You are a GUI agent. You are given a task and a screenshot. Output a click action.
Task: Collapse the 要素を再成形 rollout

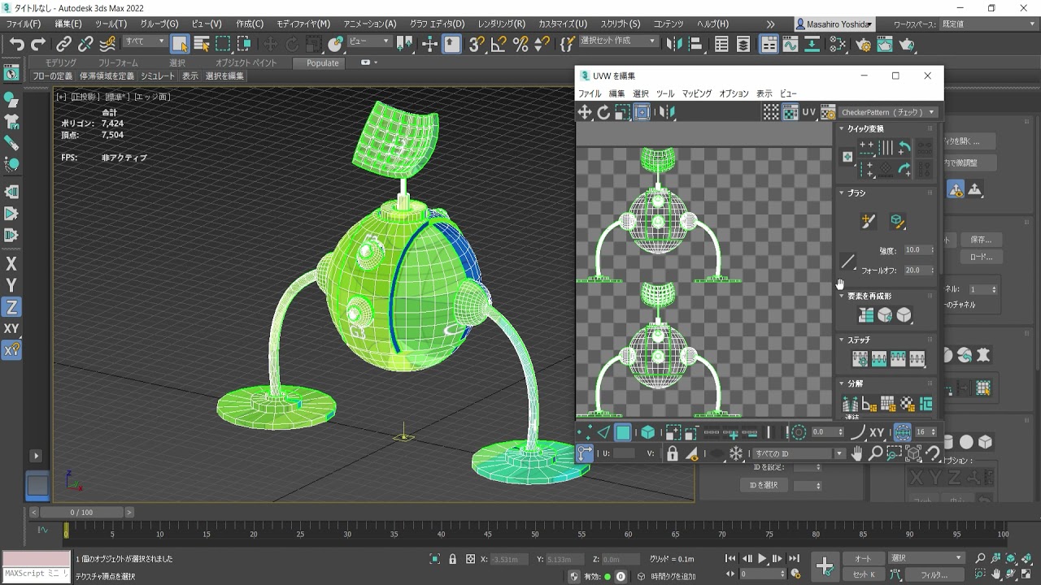(842, 296)
